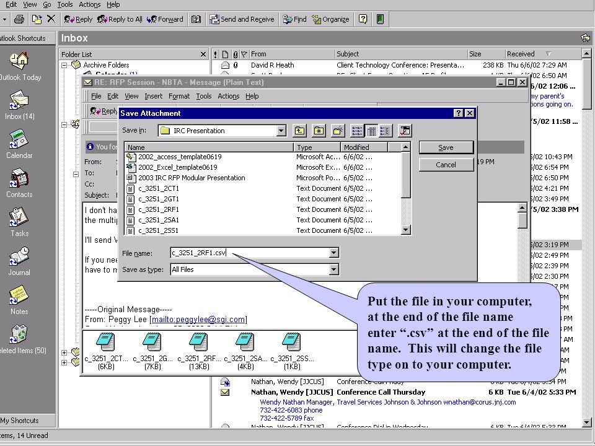Select c_3251_2CT1 in the file list
The image size is (595, 446).
click(x=158, y=188)
